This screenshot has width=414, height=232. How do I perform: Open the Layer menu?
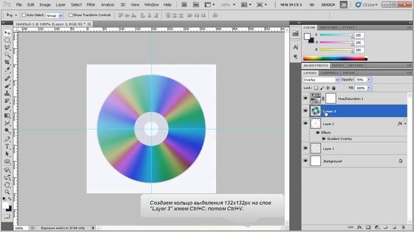coord(60,5)
